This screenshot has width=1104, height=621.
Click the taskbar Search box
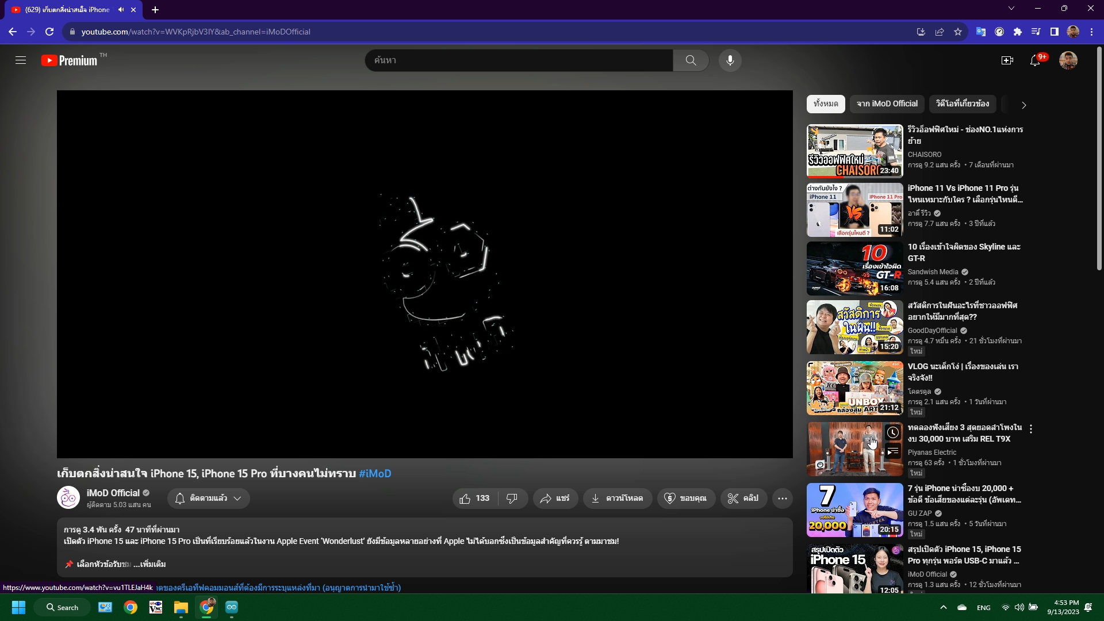pos(62,607)
